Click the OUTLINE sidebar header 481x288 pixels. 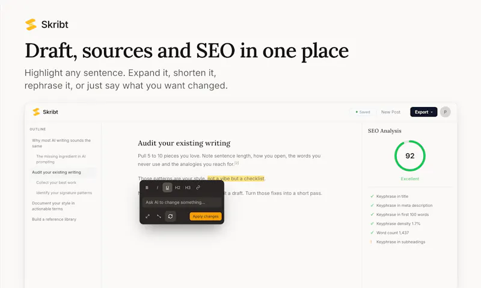click(38, 129)
